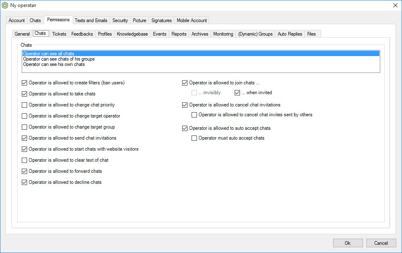Open the Texts and Emails tab

(91, 20)
